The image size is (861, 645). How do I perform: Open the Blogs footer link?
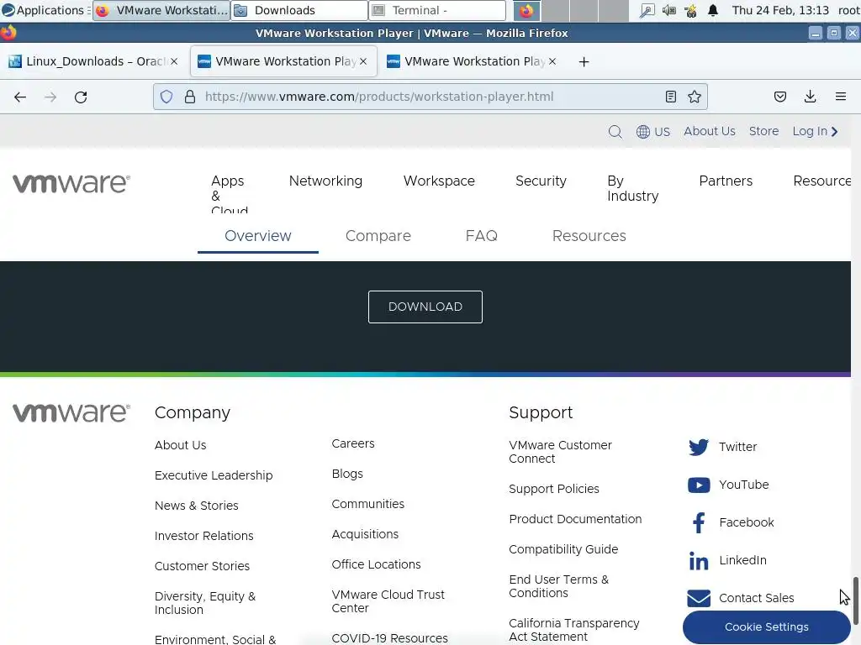point(347,474)
